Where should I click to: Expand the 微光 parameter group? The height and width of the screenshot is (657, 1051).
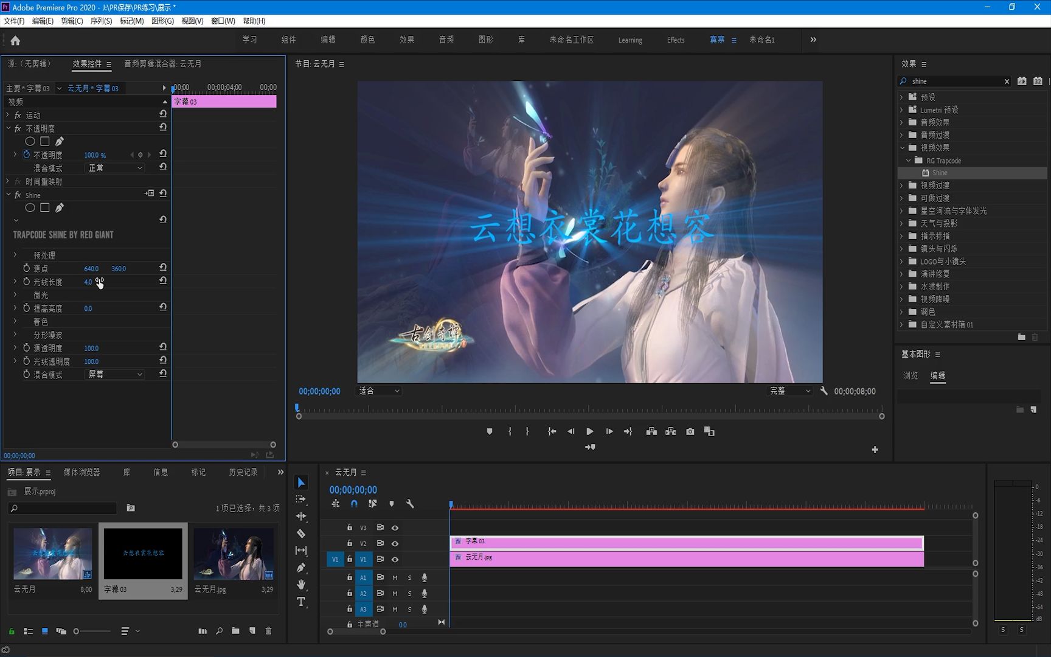click(x=15, y=295)
